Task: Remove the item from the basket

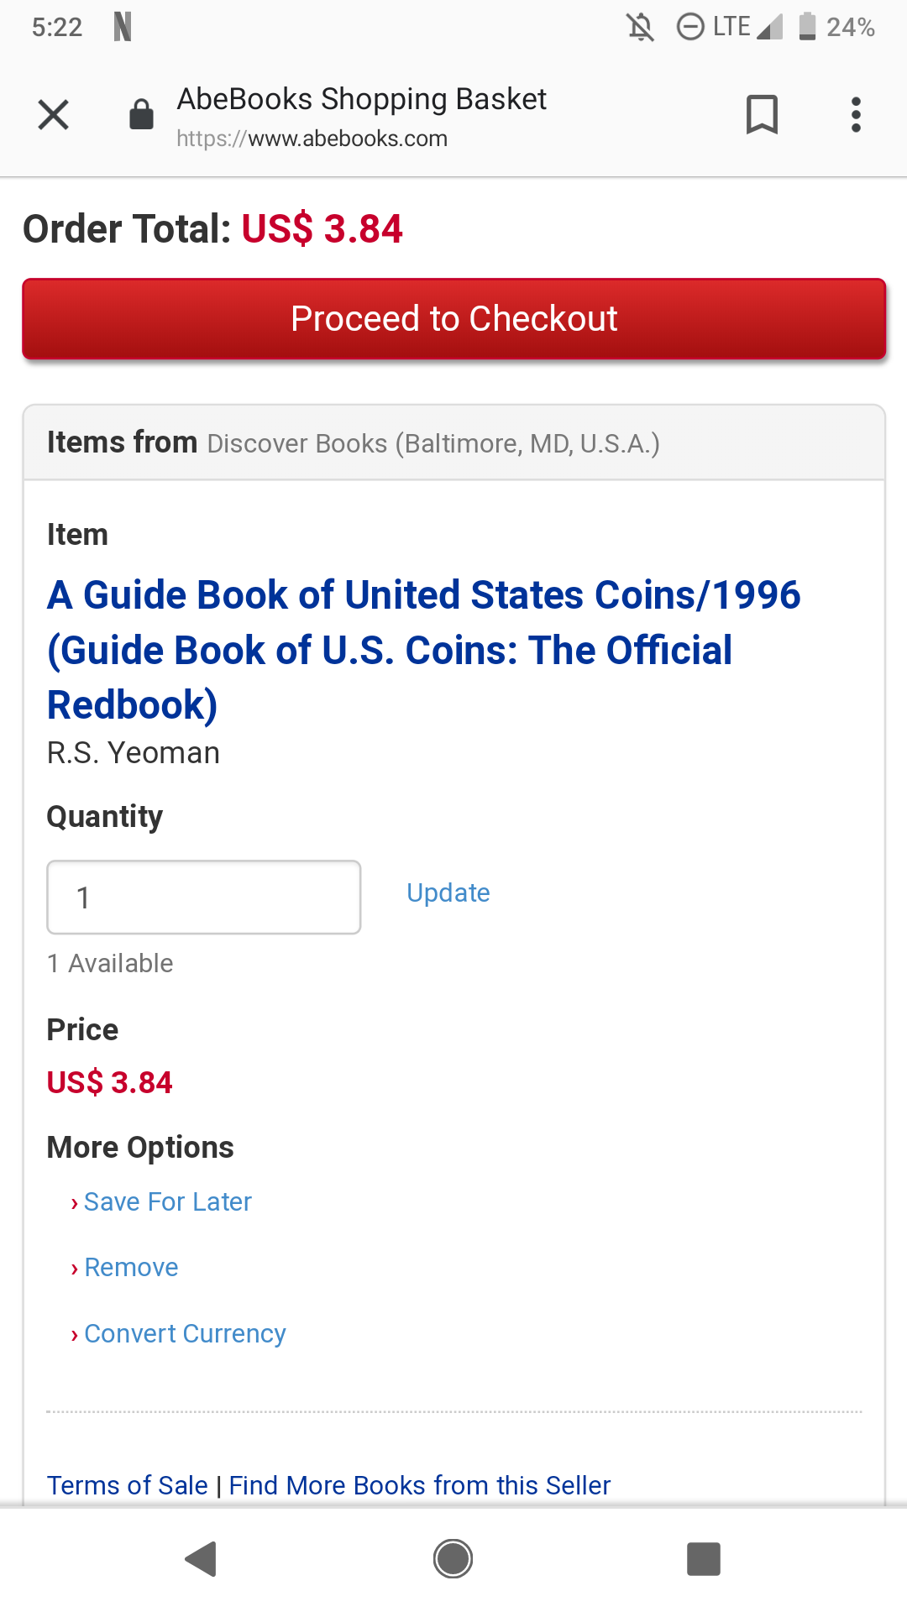Action: pos(131,1267)
